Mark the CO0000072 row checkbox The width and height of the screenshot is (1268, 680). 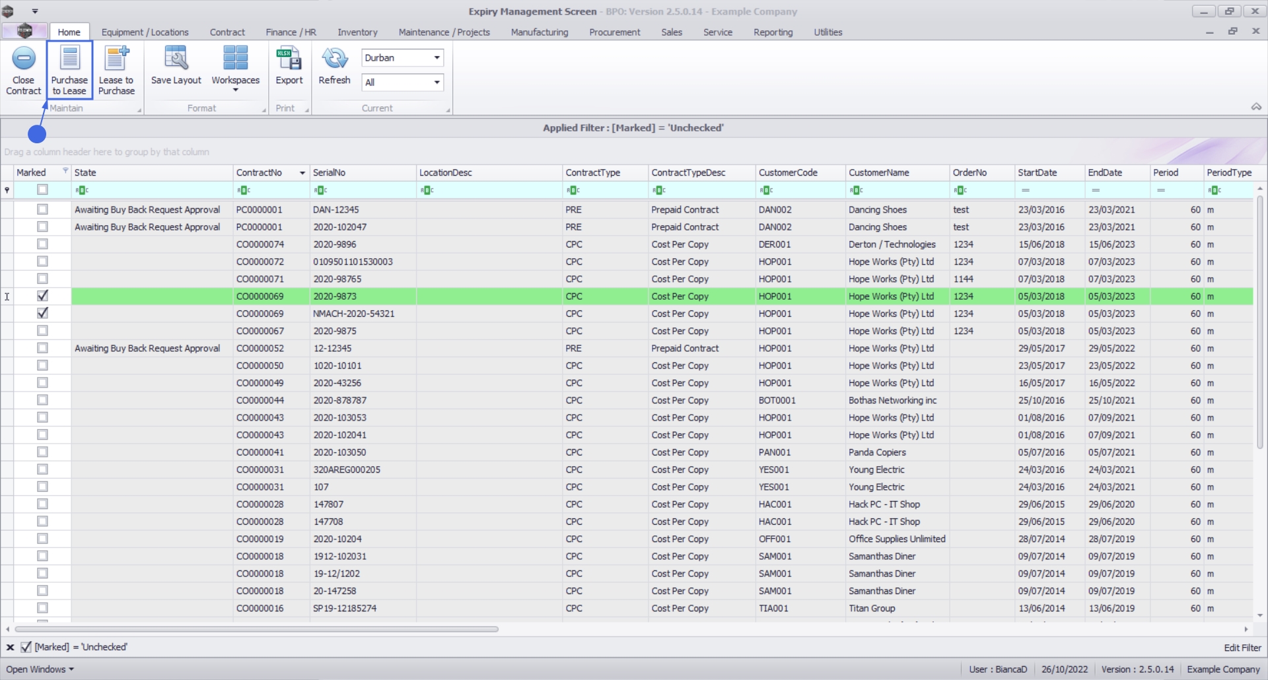[x=42, y=261]
